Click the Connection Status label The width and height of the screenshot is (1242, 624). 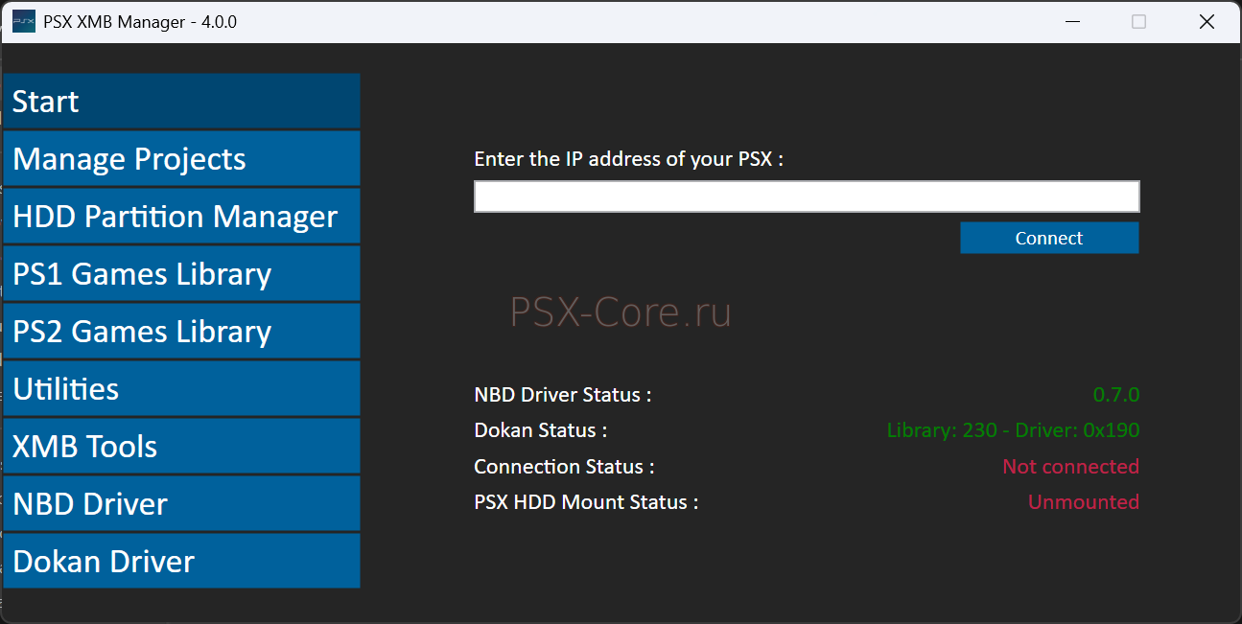pyautogui.click(x=564, y=467)
